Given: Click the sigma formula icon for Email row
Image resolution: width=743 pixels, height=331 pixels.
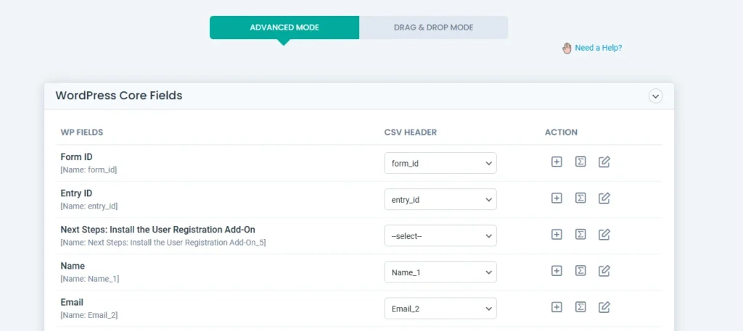Looking at the screenshot, I should pos(580,307).
